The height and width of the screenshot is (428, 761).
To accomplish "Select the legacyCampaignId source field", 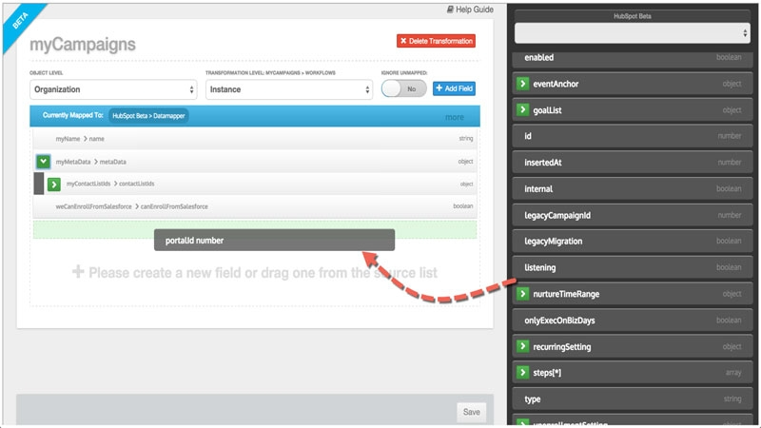I will tap(632, 215).
